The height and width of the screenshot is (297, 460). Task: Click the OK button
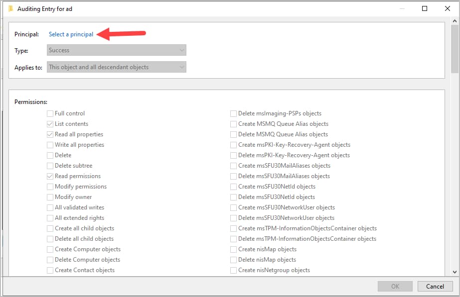[395, 286]
